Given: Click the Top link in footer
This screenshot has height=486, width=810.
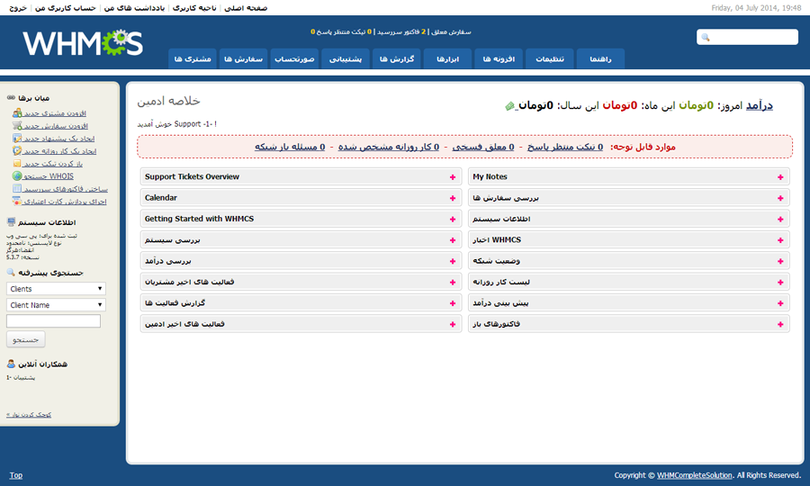Looking at the screenshot, I should pos(16,475).
